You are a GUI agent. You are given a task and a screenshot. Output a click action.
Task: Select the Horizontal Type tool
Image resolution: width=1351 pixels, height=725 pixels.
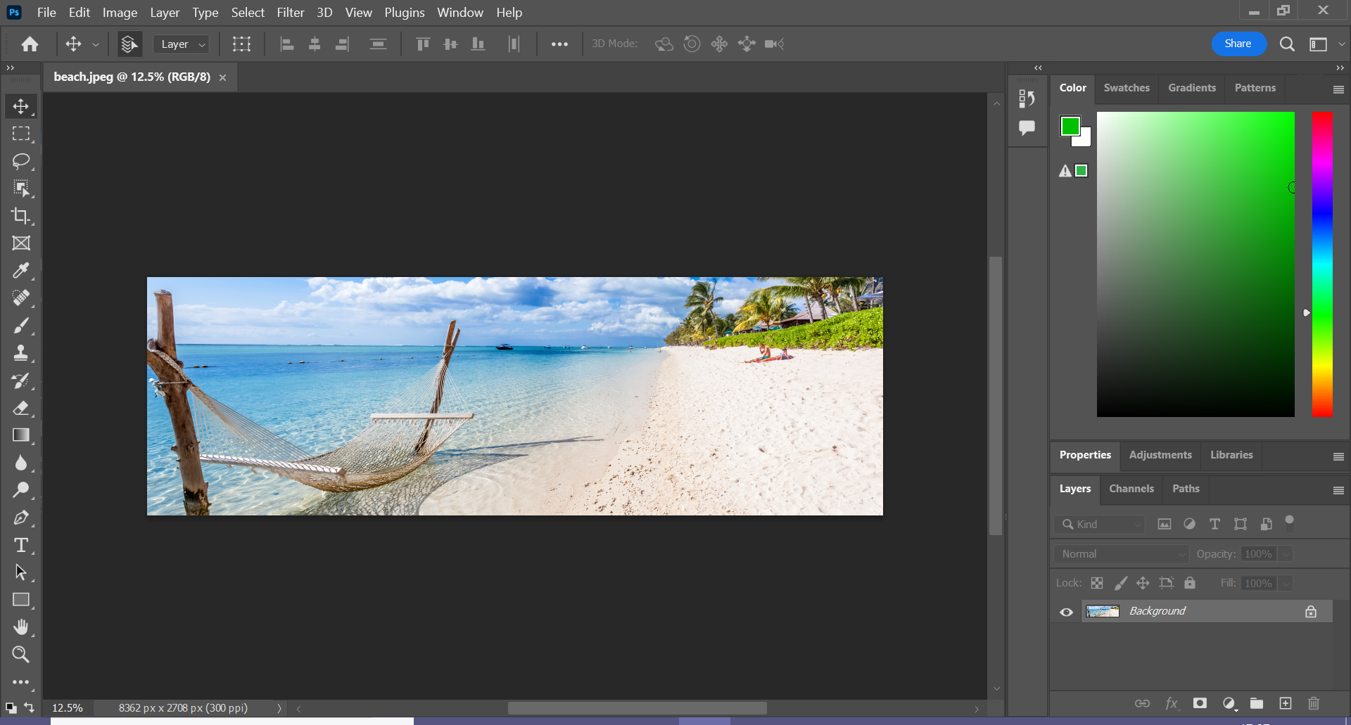pyautogui.click(x=21, y=545)
